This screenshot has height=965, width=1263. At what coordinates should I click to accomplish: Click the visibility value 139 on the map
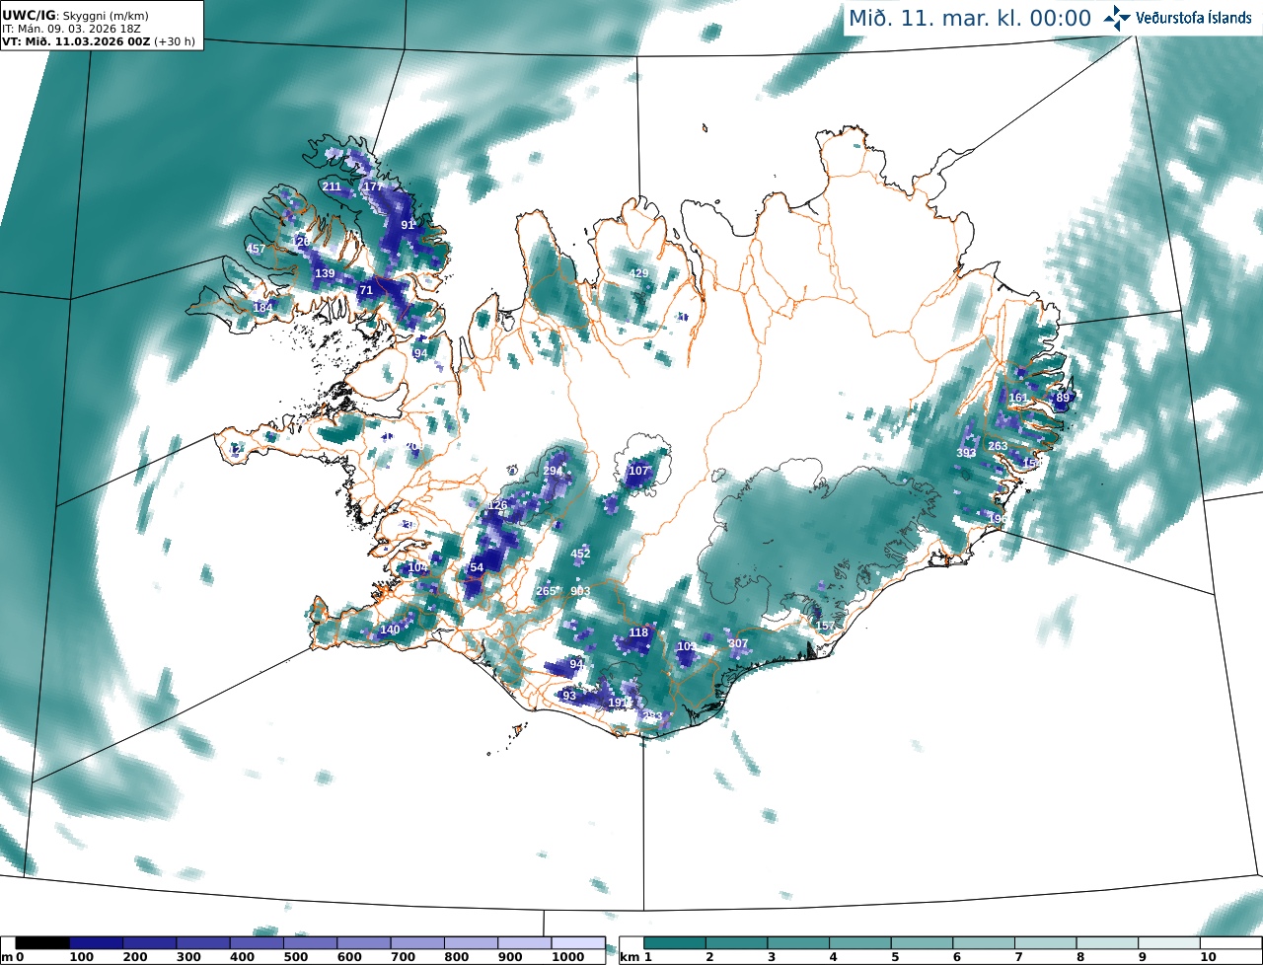(325, 273)
